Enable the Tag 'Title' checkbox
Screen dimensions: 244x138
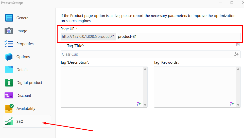click(63, 46)
